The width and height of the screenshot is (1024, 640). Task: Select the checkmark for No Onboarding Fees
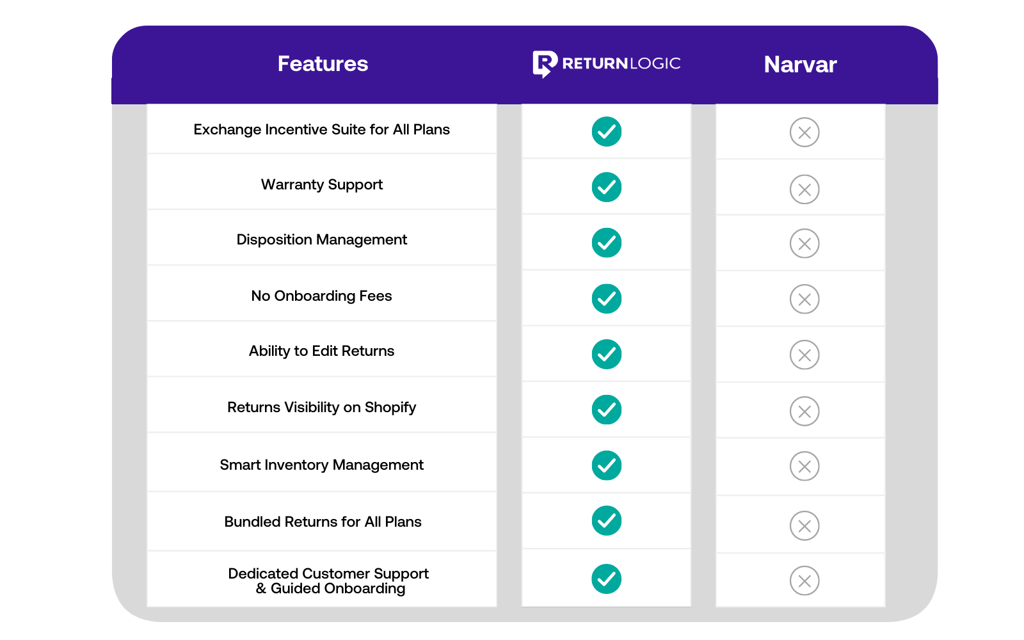[x=606, y=298]
